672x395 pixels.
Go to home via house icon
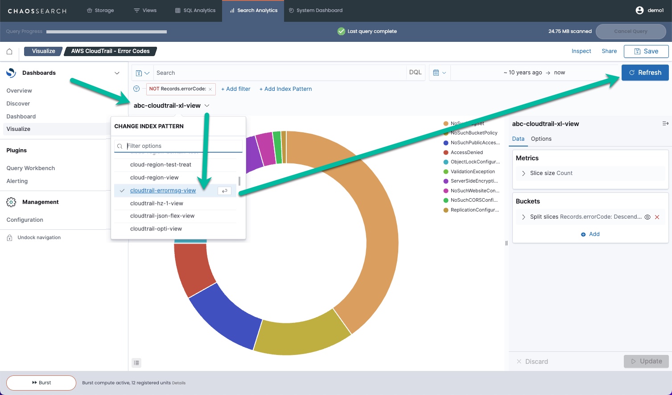tap(9, 51)
